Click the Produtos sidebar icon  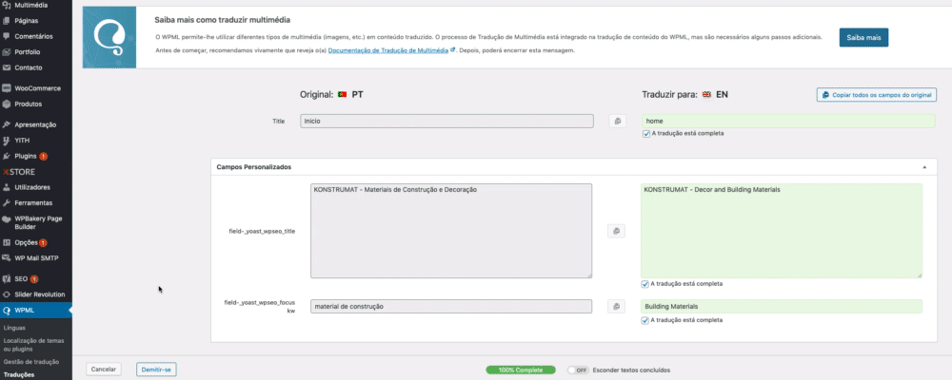7,104
